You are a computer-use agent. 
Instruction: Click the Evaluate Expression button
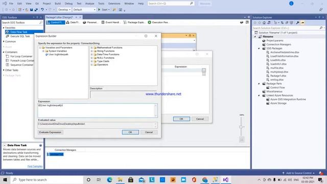click(x=50, y=132)
